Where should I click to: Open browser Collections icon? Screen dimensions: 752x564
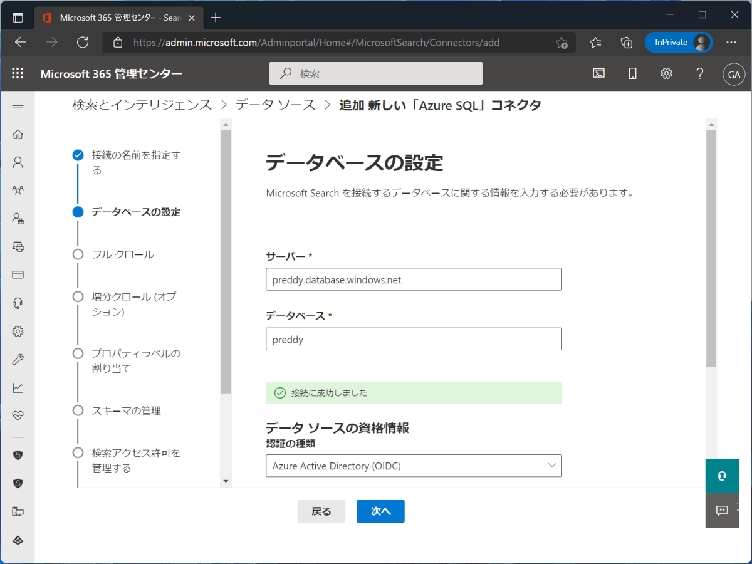click(626, 43)
